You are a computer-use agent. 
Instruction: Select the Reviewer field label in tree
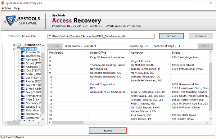[x=33, y=60]
